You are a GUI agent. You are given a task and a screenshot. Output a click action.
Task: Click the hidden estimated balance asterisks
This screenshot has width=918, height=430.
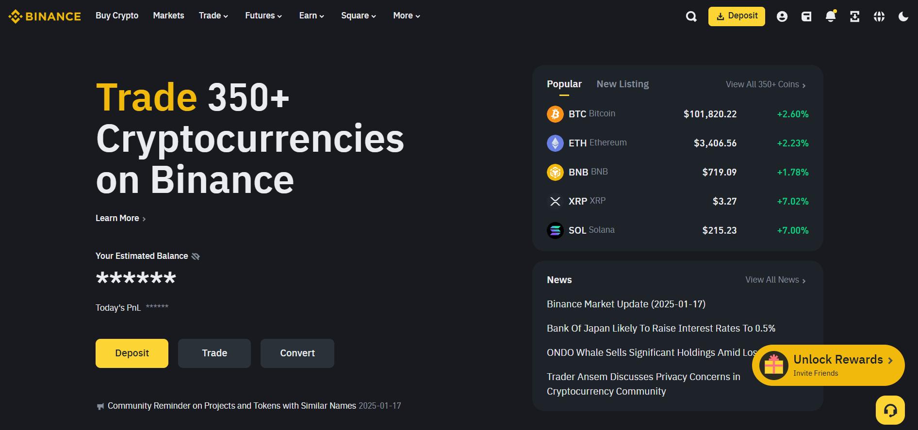pyautogui.click(x=136, y=277)
